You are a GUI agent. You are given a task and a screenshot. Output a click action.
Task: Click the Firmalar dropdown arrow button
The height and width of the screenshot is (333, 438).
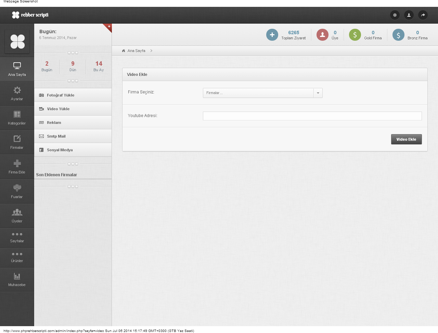[x=318, y=93]
